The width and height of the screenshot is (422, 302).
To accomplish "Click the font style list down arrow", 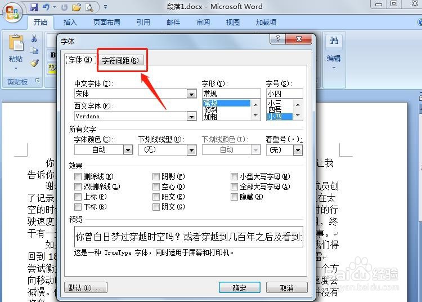I will (x=255, y=116).
